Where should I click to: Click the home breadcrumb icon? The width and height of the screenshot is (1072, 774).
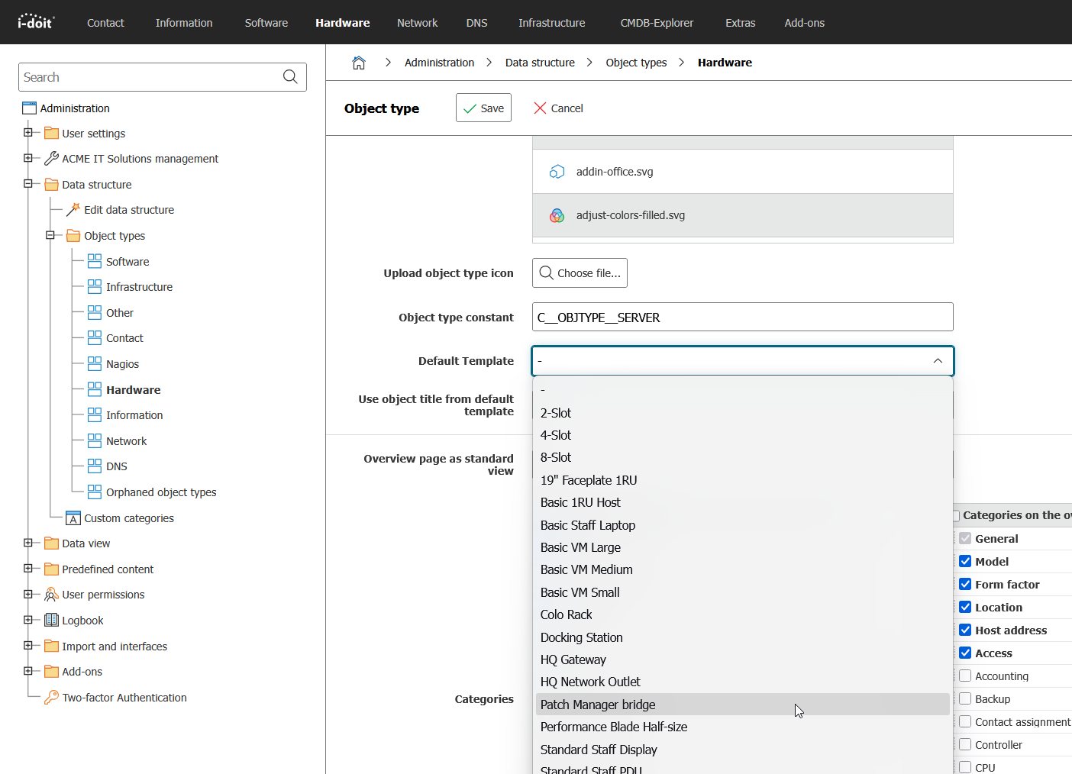pyautogui.click(x=358, y=63)
